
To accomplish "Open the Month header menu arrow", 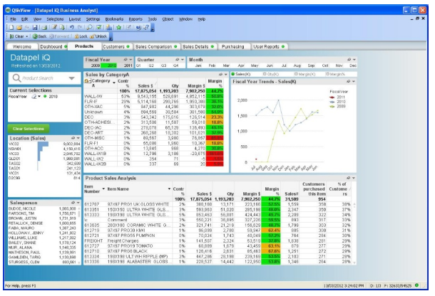I will tap(354, 60).
